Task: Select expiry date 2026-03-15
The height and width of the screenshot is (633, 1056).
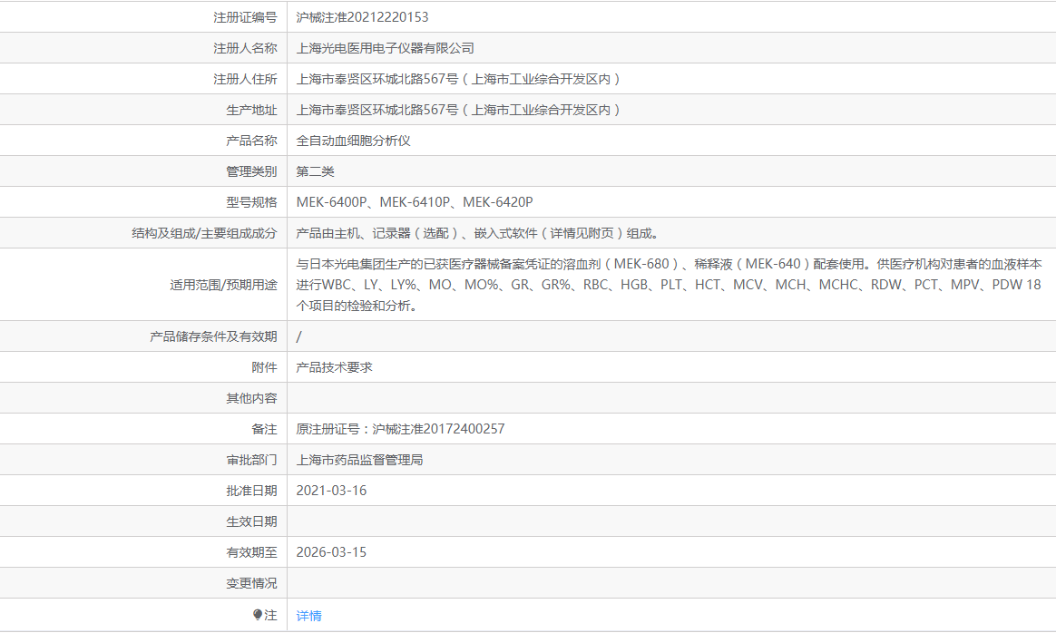Action: click(331, 552)
